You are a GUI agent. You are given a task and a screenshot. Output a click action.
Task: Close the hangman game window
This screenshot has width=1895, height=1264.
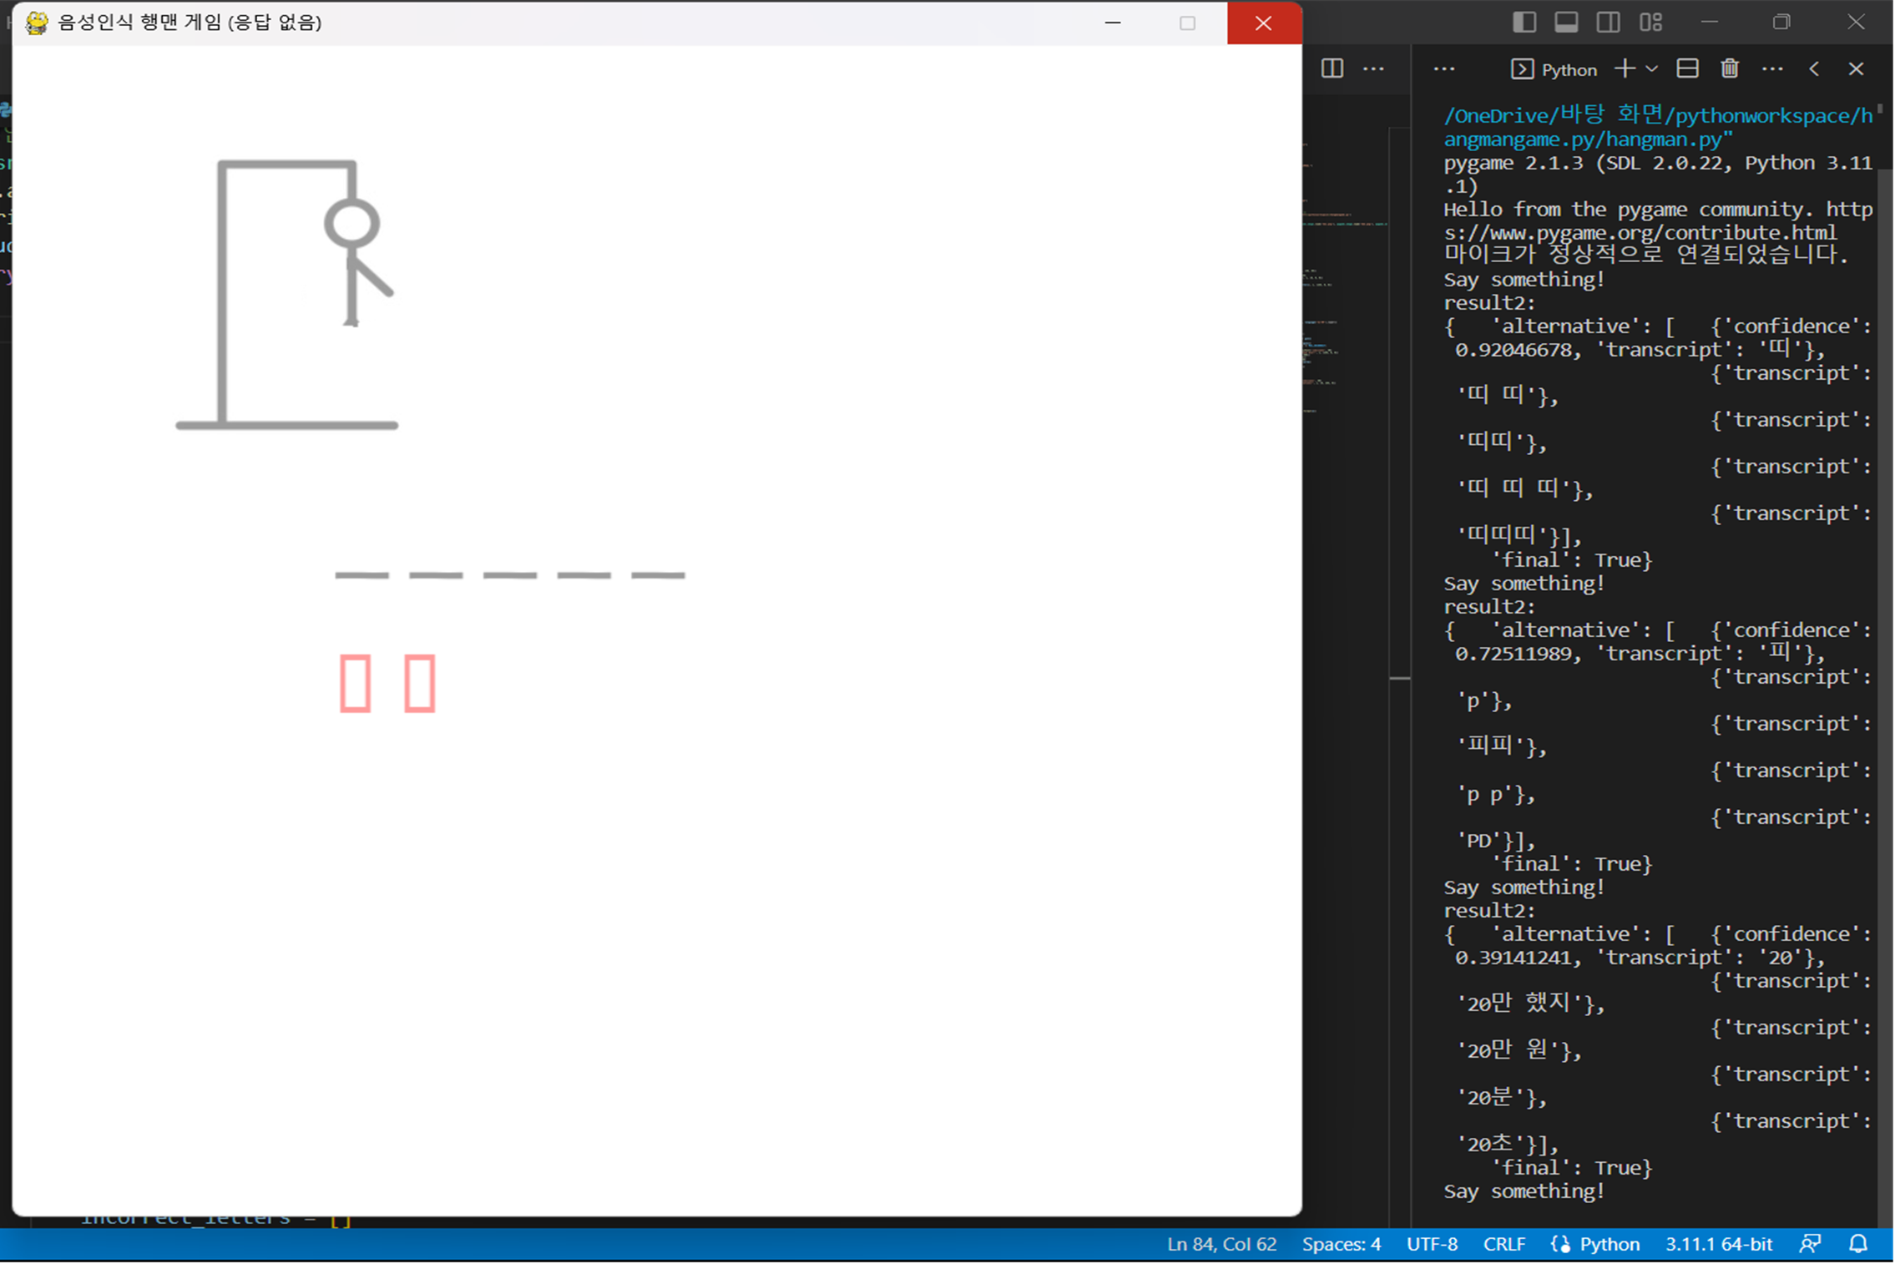(1264, 23)
